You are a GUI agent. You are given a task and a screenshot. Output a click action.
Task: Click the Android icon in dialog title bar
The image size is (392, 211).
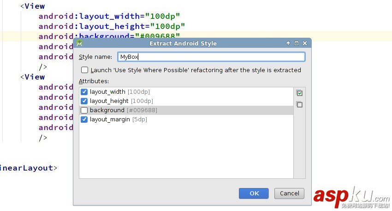click(79, 43)
